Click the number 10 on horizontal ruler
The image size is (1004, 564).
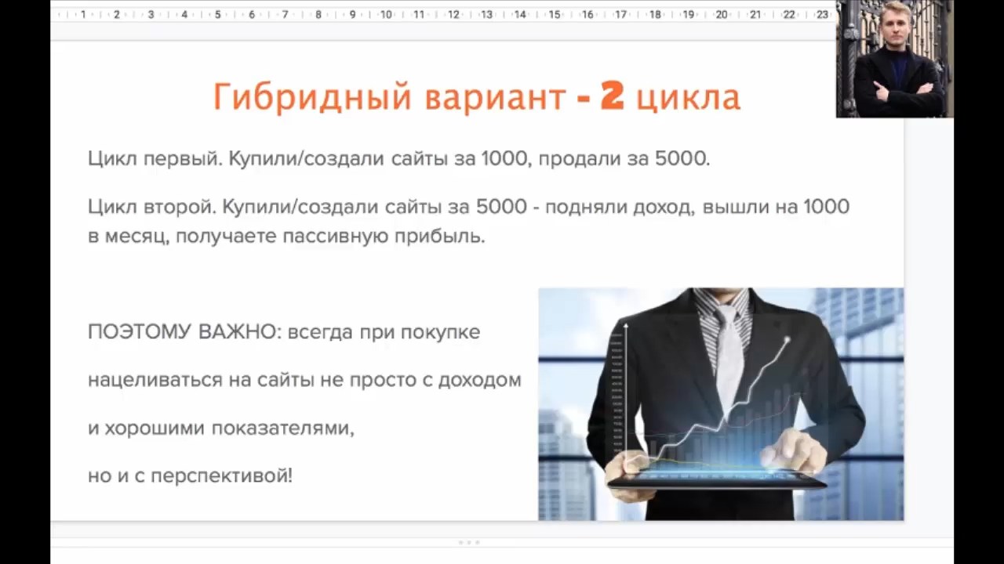point(386,14)
